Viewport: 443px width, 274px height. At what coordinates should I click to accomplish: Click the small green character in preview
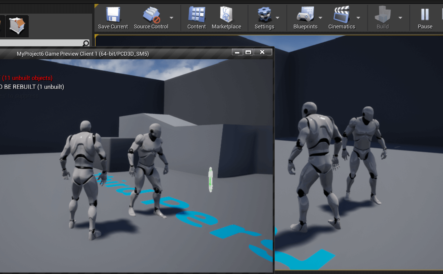(211, 180)
